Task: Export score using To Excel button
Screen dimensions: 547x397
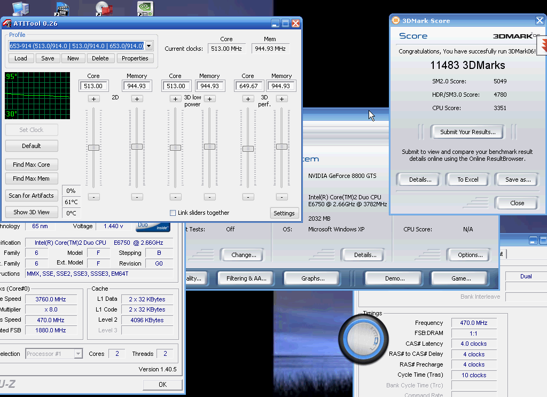Action: [467, 180]
